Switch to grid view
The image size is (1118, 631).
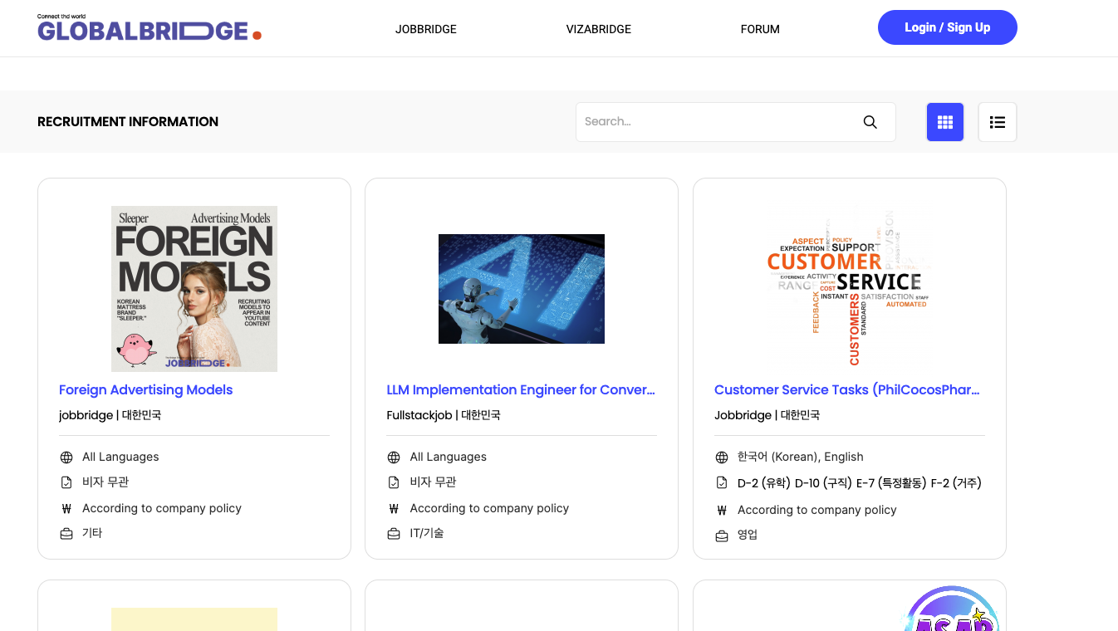tap(945, 122)
